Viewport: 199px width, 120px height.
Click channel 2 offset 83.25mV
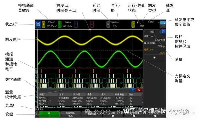pos(68,26)
